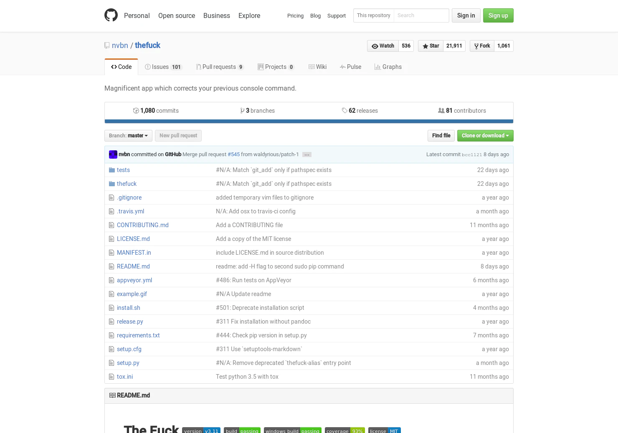The height and width of the screenshot is (433, 618).
Task: Open the 1,080 commits link
Action: coord(156,111)
